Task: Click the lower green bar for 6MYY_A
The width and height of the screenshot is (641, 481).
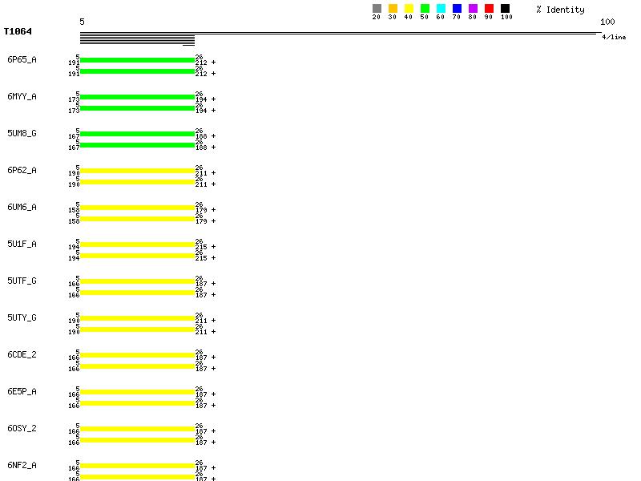Action: 137,108
